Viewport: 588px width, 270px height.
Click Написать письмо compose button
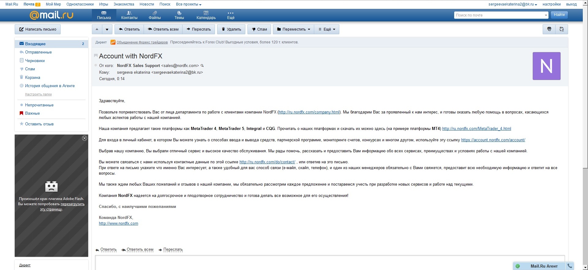point(38,29)
